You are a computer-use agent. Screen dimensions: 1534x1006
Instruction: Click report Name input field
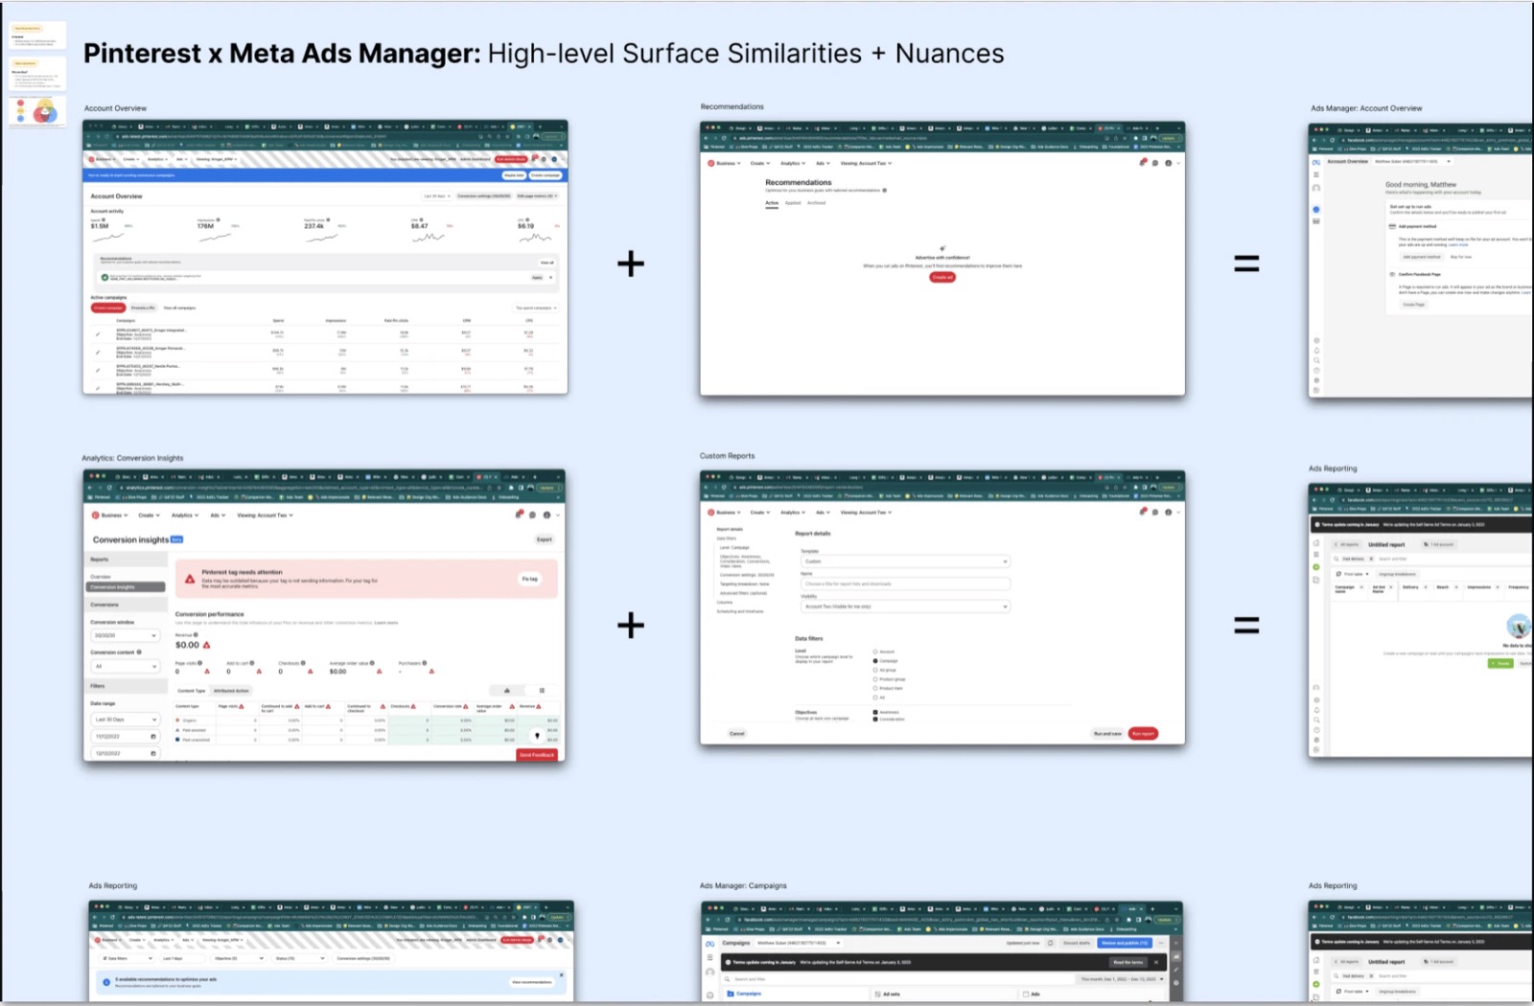click(x=905, y=583)
